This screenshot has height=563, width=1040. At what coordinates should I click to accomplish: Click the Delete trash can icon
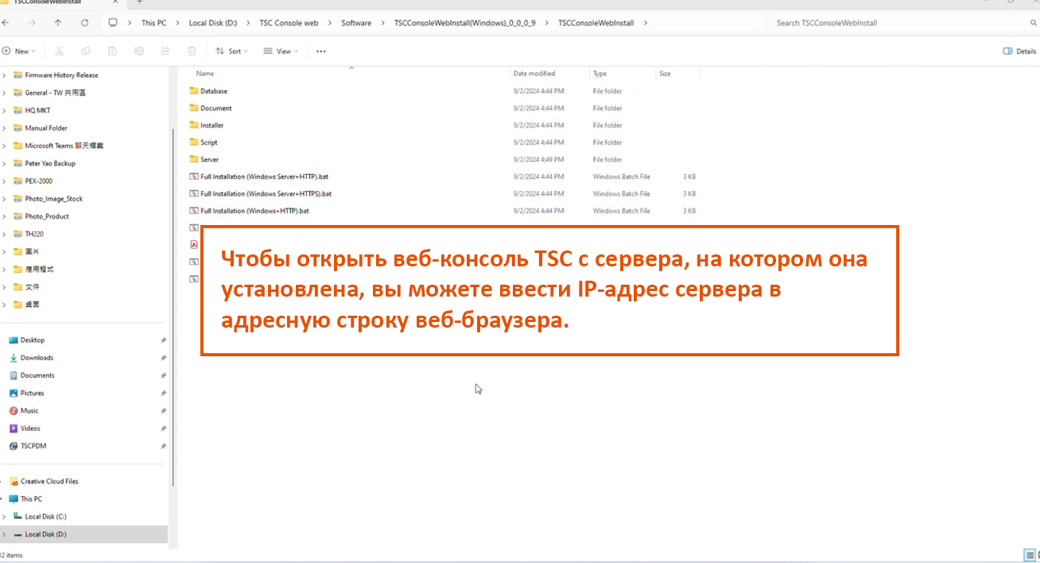(x=192, y=51)
